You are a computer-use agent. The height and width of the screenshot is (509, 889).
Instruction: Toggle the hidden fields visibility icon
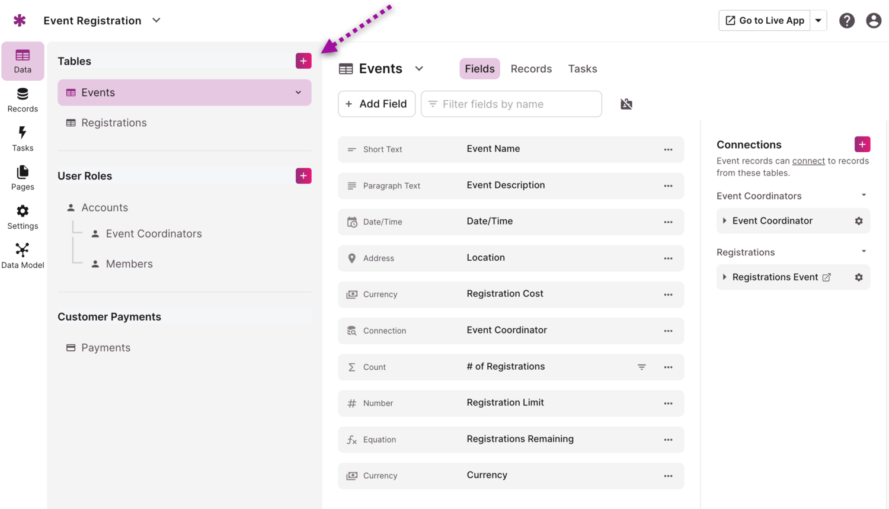[x=626, y=104]
